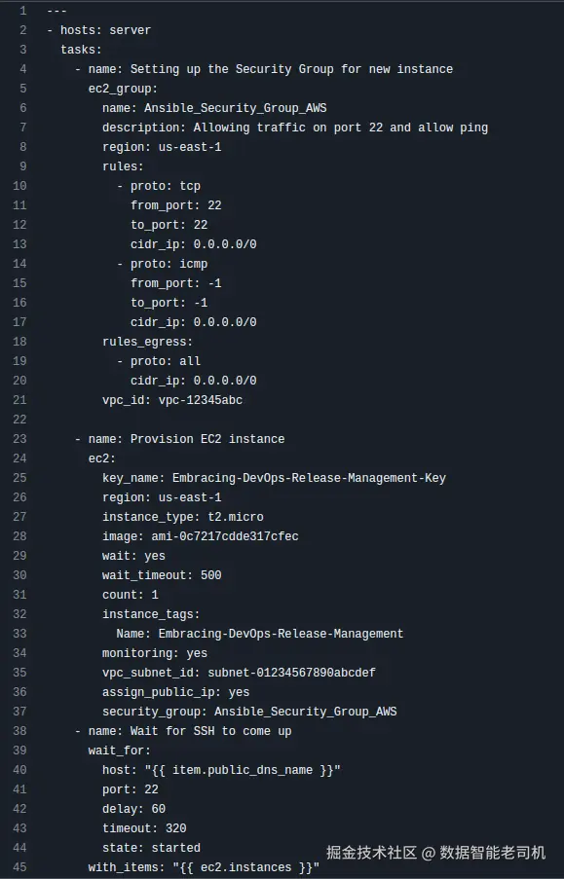Click the ec2_group module name
Viewport: 564px width, 879px height.
[x=123, y=89]
